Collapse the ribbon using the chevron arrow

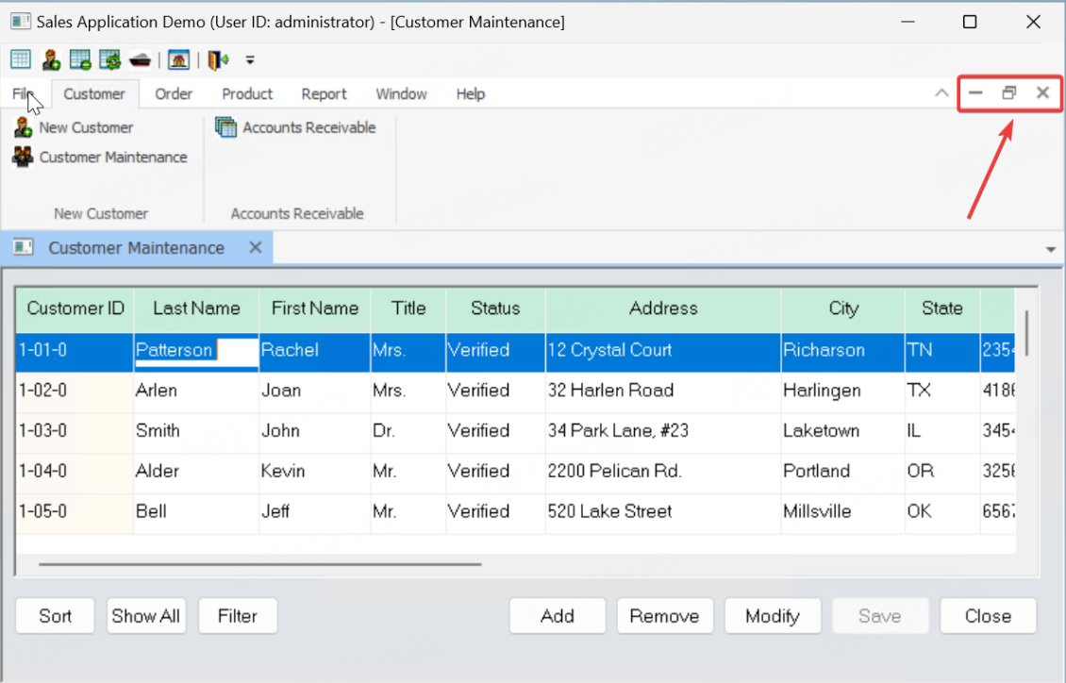pyautogui.click(x=941, y=93)
